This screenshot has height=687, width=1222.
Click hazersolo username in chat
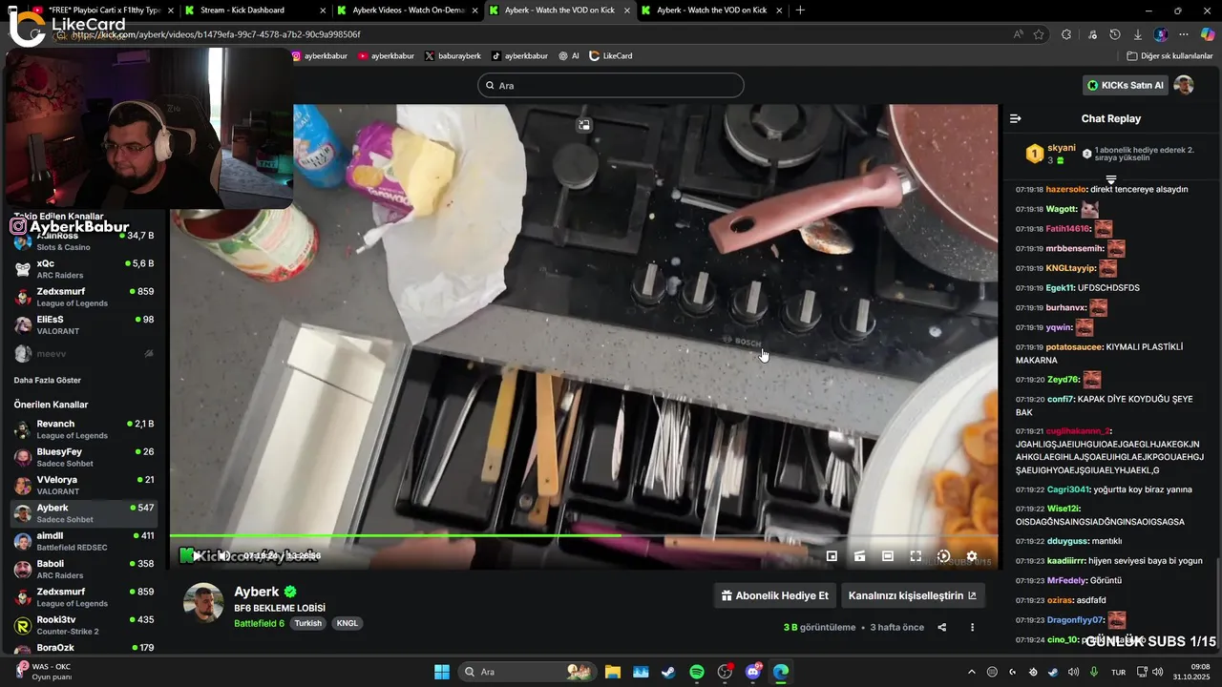[x=1066, y=189]
